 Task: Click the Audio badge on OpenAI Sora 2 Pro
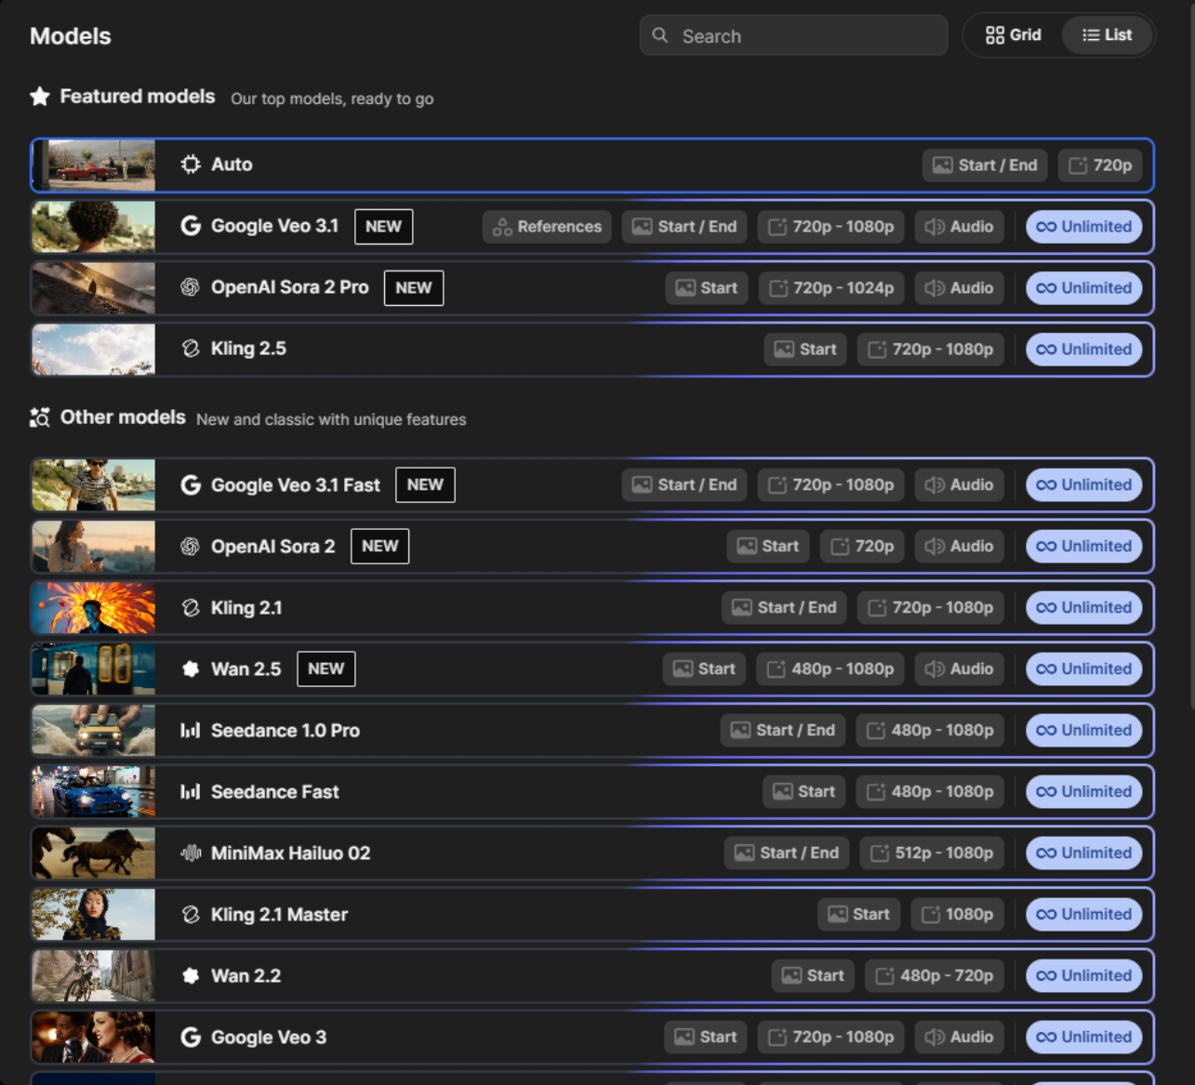pyautogui.click(x=959, y=287)
